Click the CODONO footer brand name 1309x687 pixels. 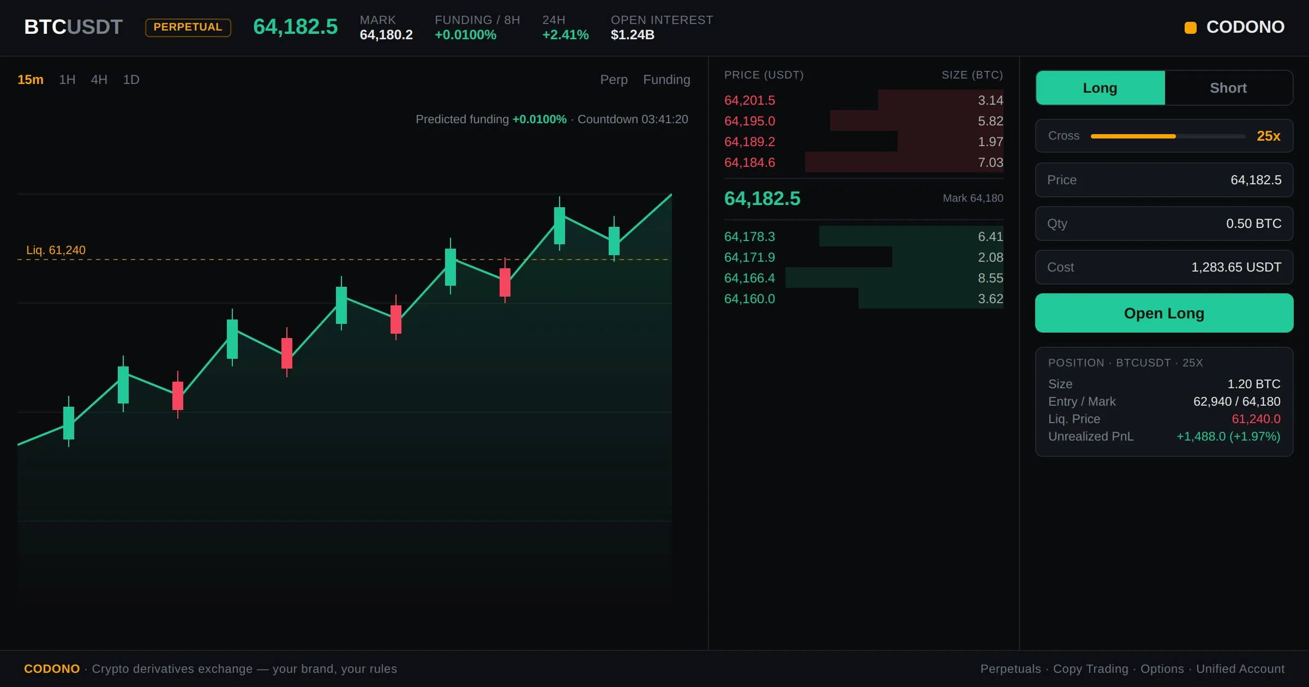[52, 669]
